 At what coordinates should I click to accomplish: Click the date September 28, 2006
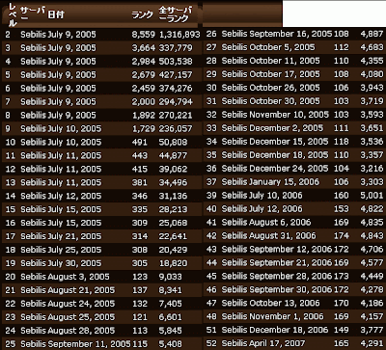290,276
